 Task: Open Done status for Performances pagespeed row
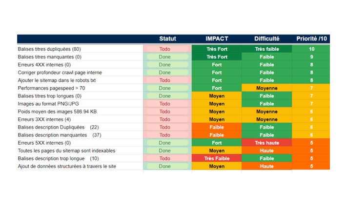coord(165,88)
